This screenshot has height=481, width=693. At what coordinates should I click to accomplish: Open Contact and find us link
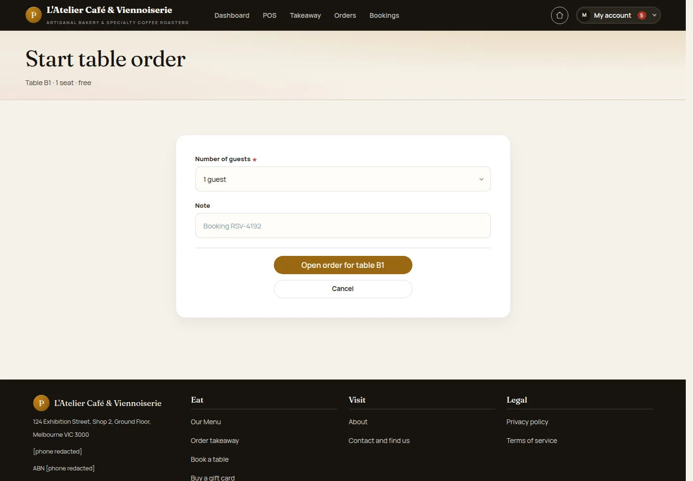(x=379, y=441)
